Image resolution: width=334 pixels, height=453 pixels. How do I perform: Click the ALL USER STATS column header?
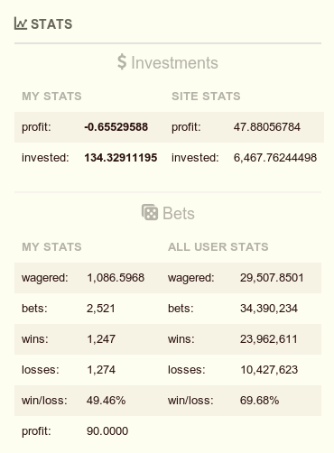pos(218,247)
